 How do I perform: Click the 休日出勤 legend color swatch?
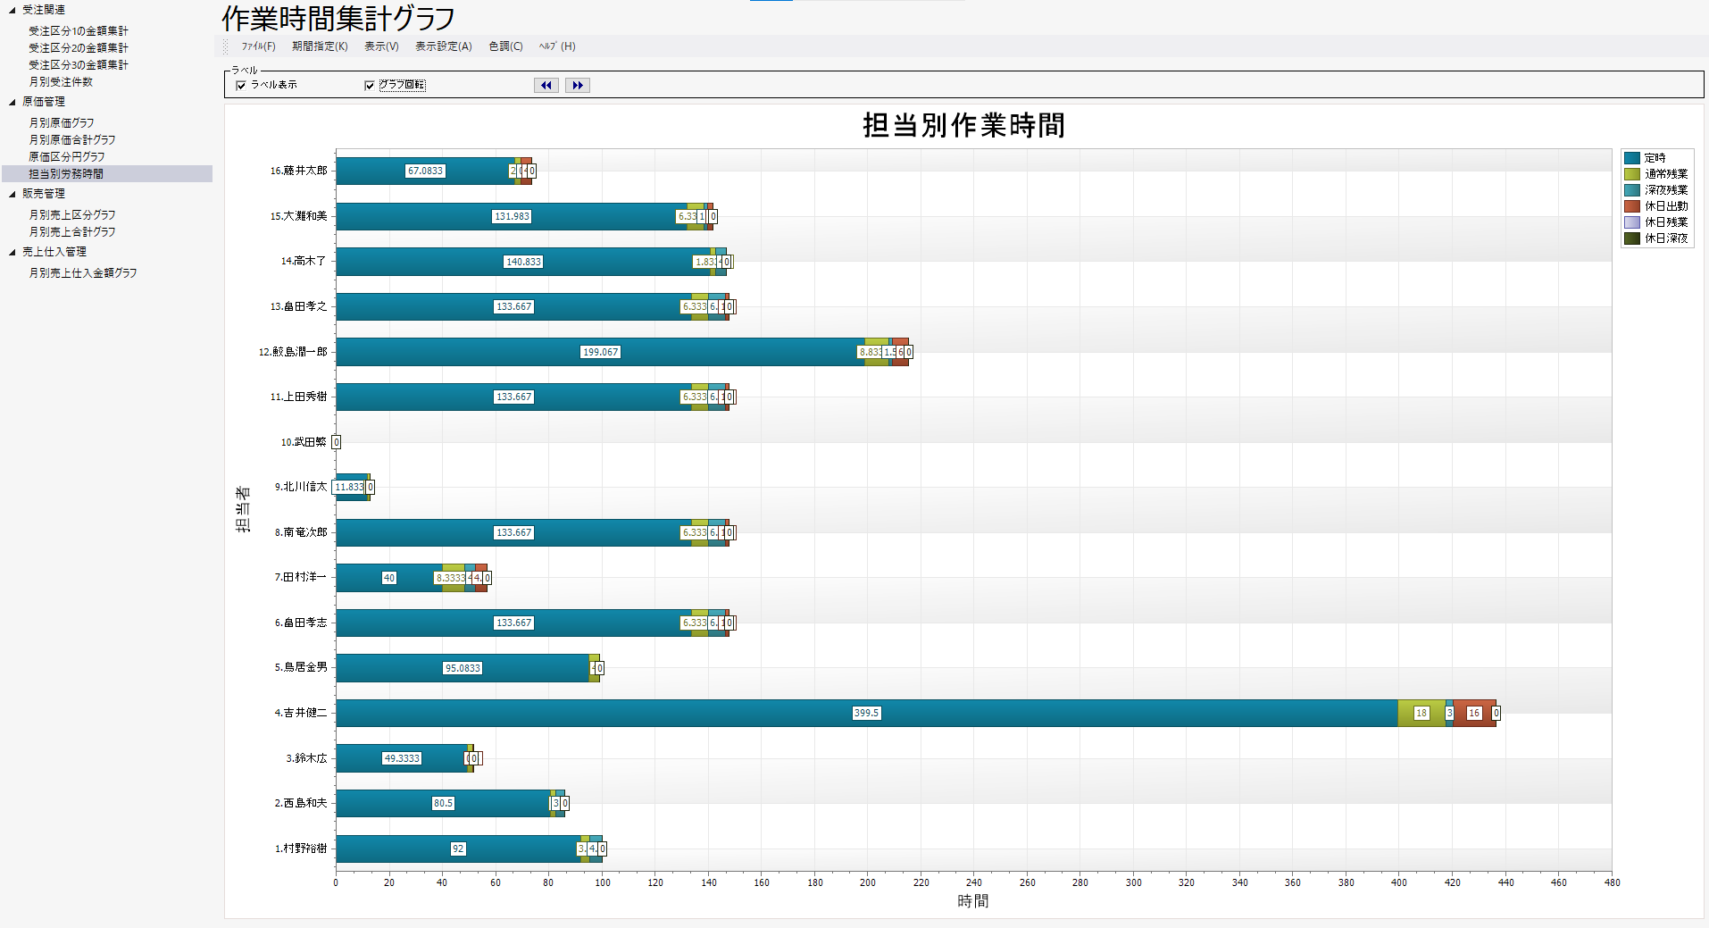[1632, 206]
